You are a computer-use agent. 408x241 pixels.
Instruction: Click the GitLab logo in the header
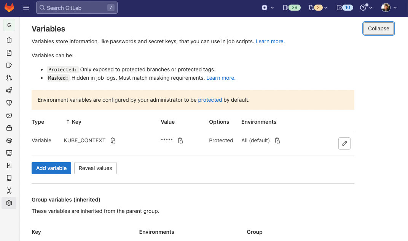click(9, 8)
